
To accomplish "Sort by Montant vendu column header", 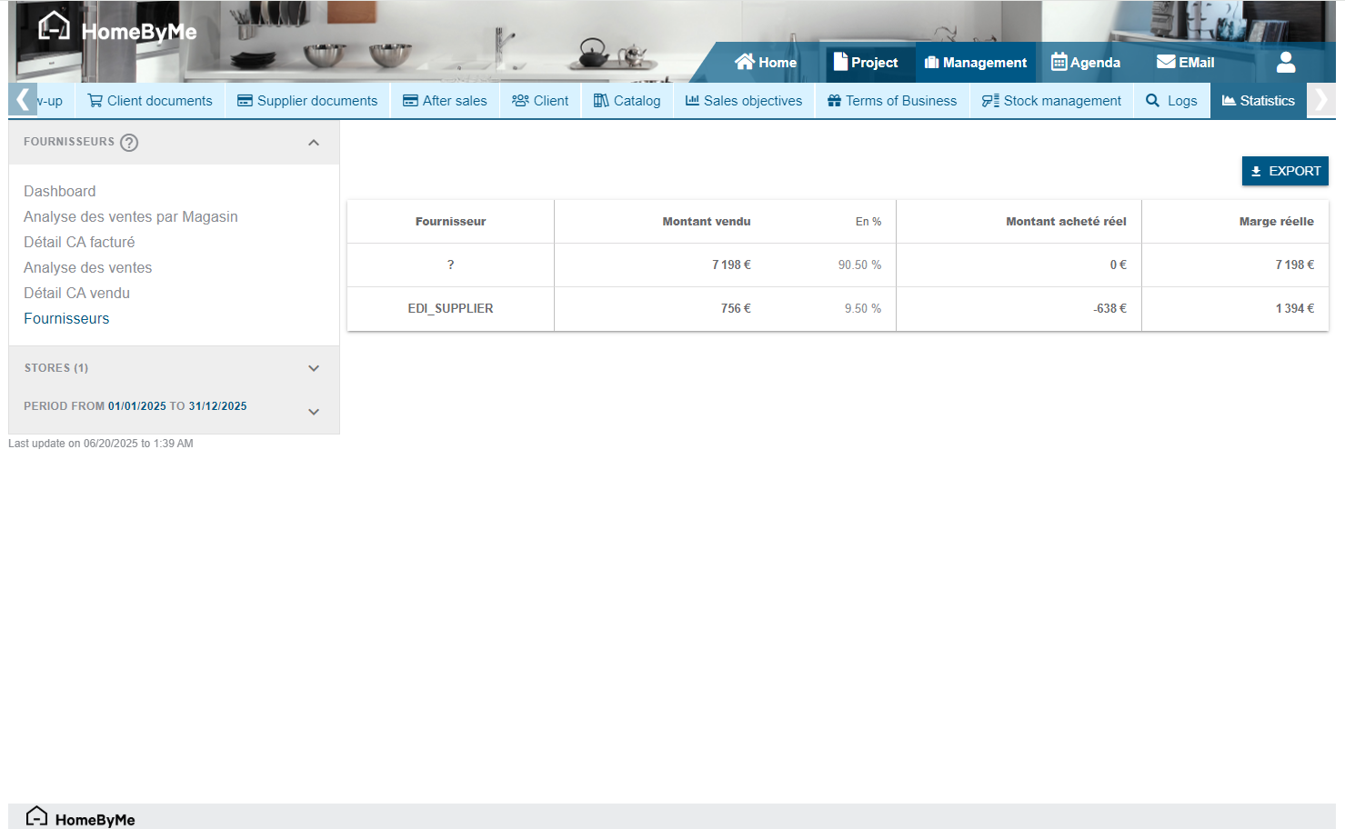I will pos(706,222).
